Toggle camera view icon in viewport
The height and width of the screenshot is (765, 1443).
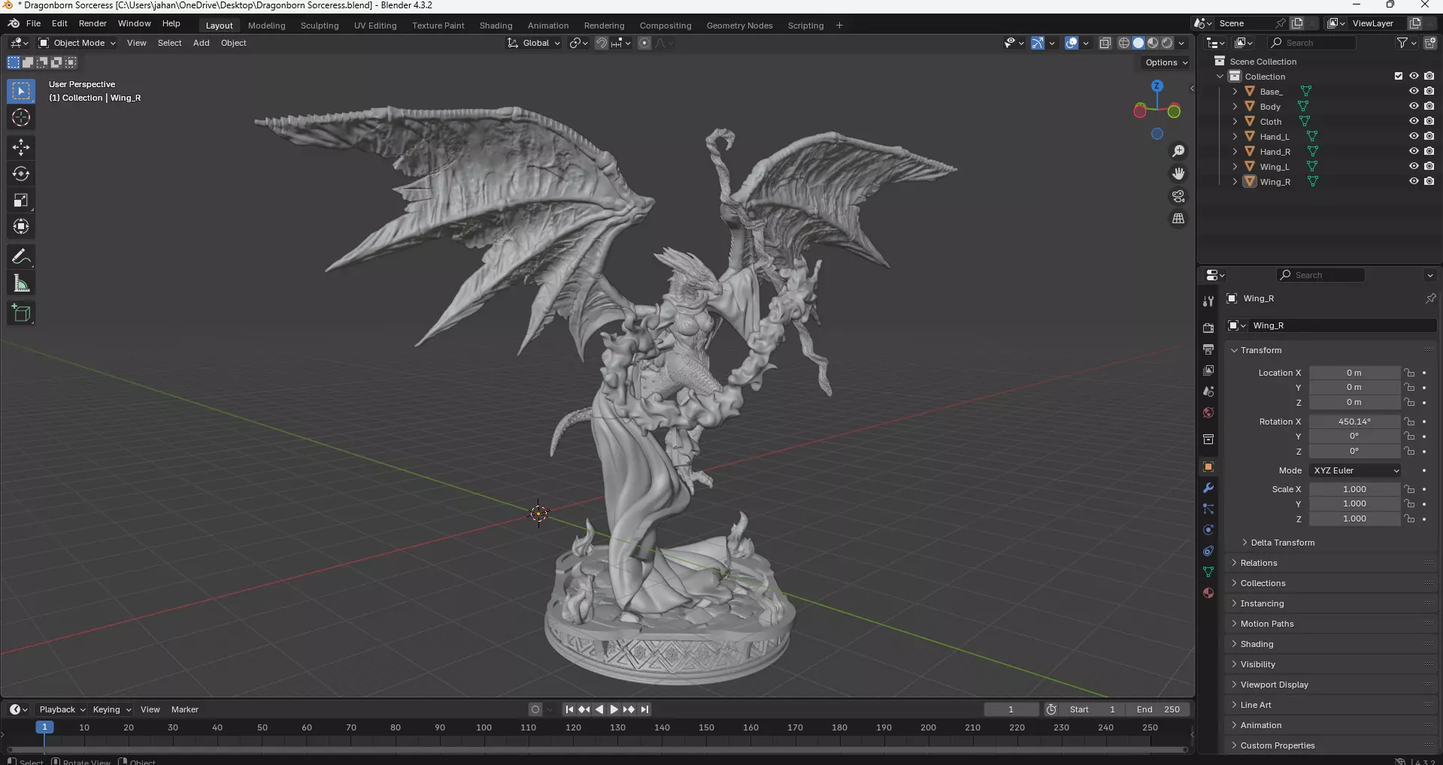[x=1178, y=196]
